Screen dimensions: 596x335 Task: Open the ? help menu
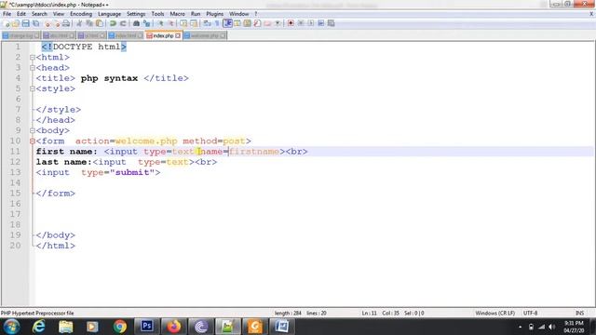[x=256, y=14]
